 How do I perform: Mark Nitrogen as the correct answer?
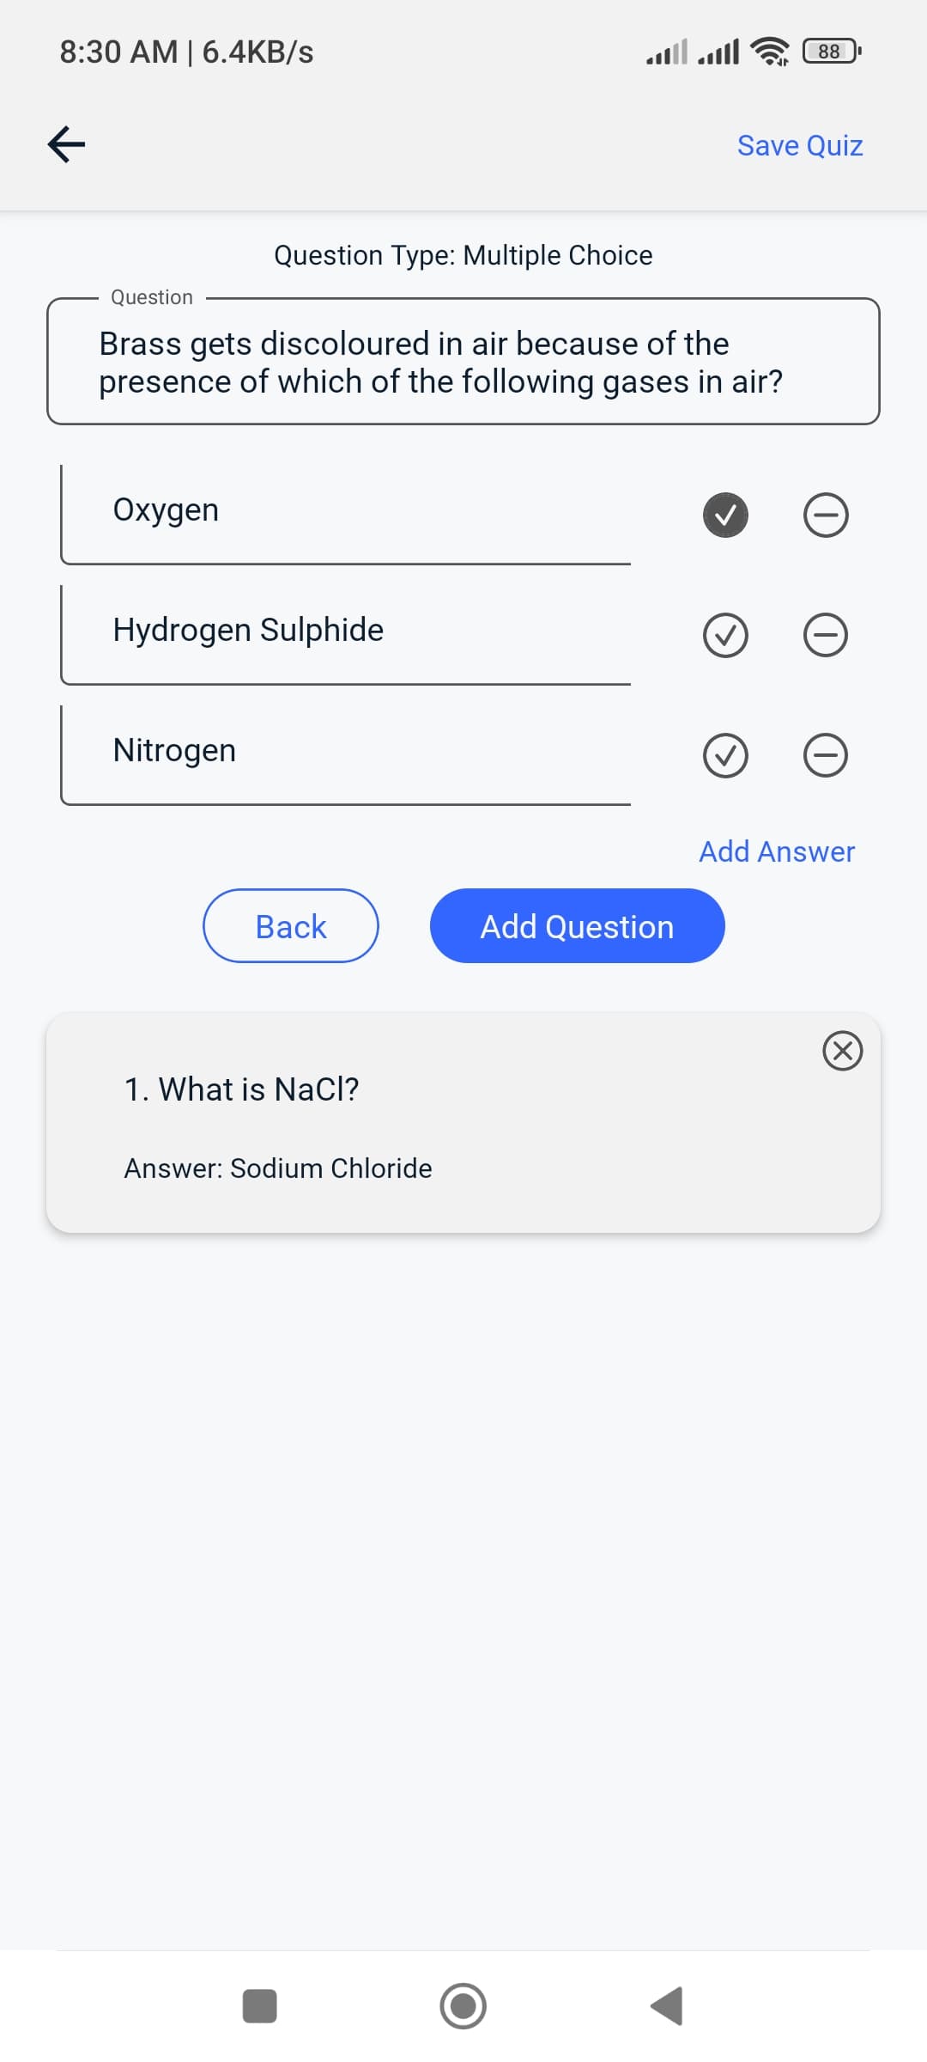point(725,755)
